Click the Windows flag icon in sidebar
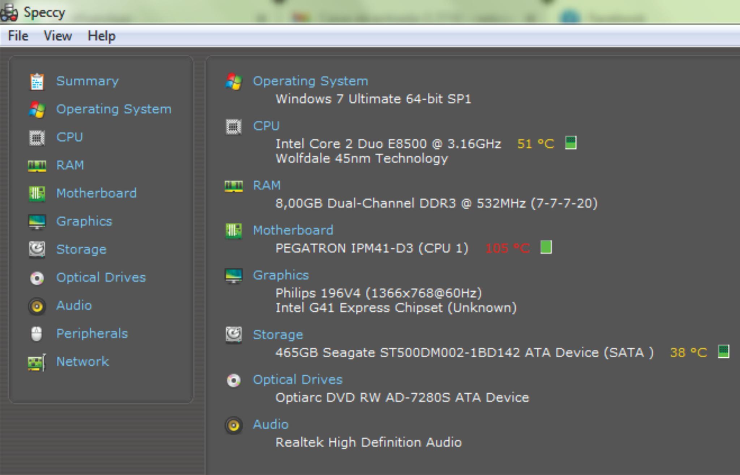The width and height of the screenshot is (740, 475). [37, 110]
